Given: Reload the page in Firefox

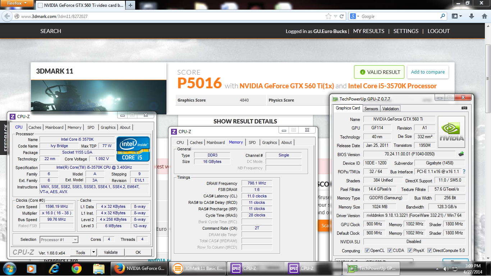Looking at the screenshot, I should (341, 16).
